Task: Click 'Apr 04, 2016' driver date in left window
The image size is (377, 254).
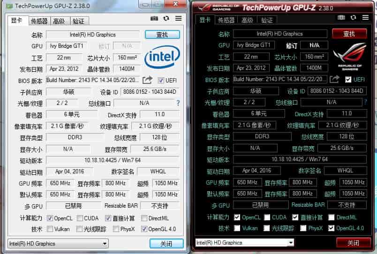Action: click(69, 172)
